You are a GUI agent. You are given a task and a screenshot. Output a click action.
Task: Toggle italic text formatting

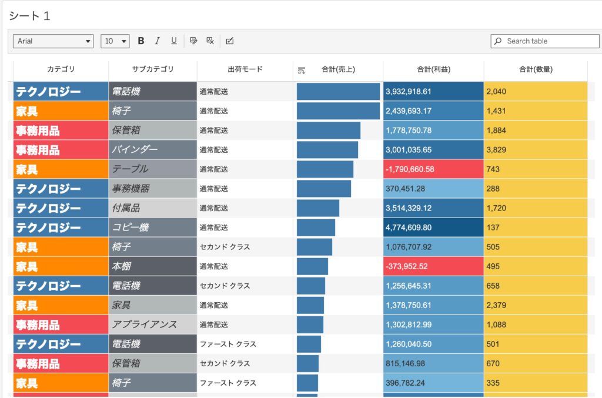(x=157, y=41)
